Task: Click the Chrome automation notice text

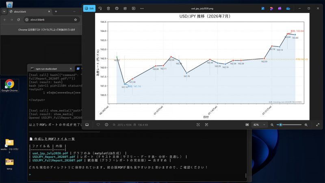Action: click(x=47, y=30)
